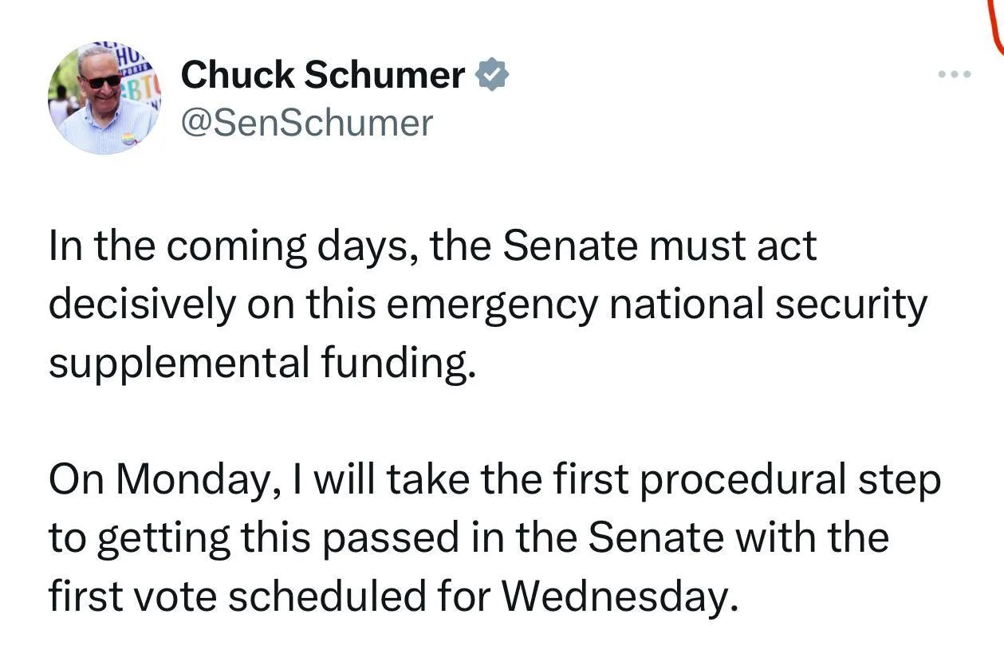This screenshot has width=1004, height=669.
Task: Click the blue verified checkmark badge
Action: [492, 76]
